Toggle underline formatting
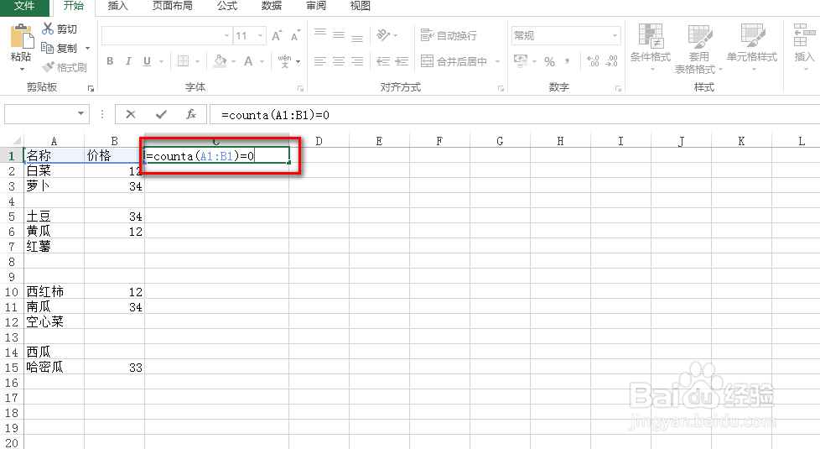The height and width of the screenshot is (449, 820). click(147, 61)
